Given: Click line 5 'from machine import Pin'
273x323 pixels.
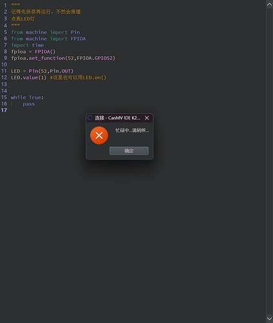Looking at the screenshot, I should (45, 32).
